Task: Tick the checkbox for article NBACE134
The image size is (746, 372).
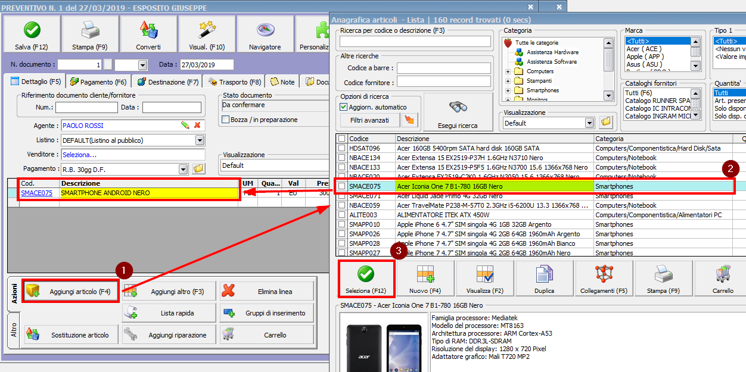Action: click(341, 158)
